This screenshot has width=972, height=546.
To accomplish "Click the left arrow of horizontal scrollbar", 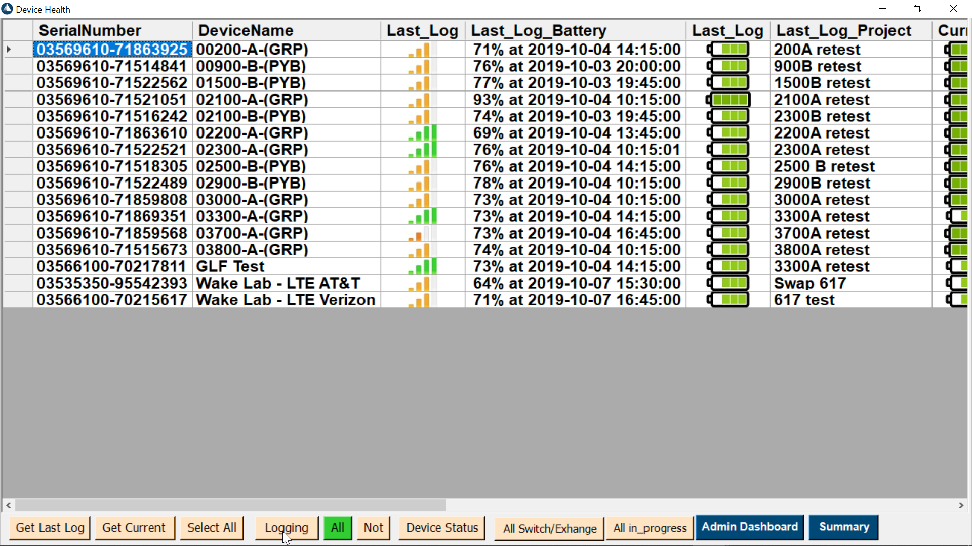I will click(9, 505).
